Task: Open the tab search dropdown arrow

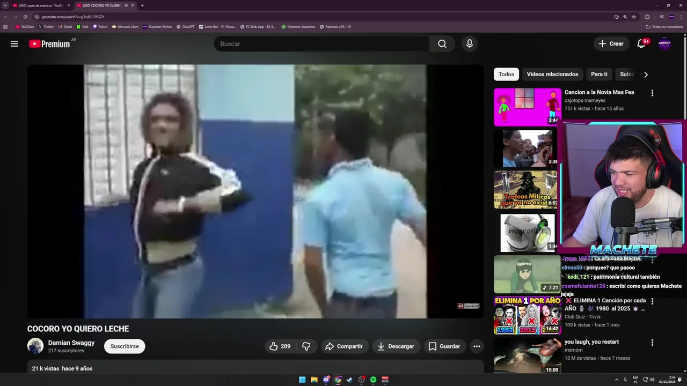Action: pos(5,5)
